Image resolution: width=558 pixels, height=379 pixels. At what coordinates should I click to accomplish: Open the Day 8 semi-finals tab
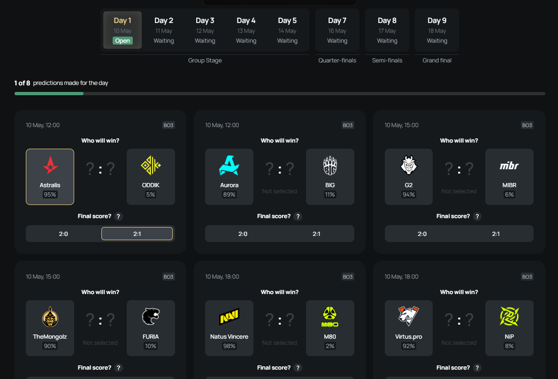click(x=387, y=30)
